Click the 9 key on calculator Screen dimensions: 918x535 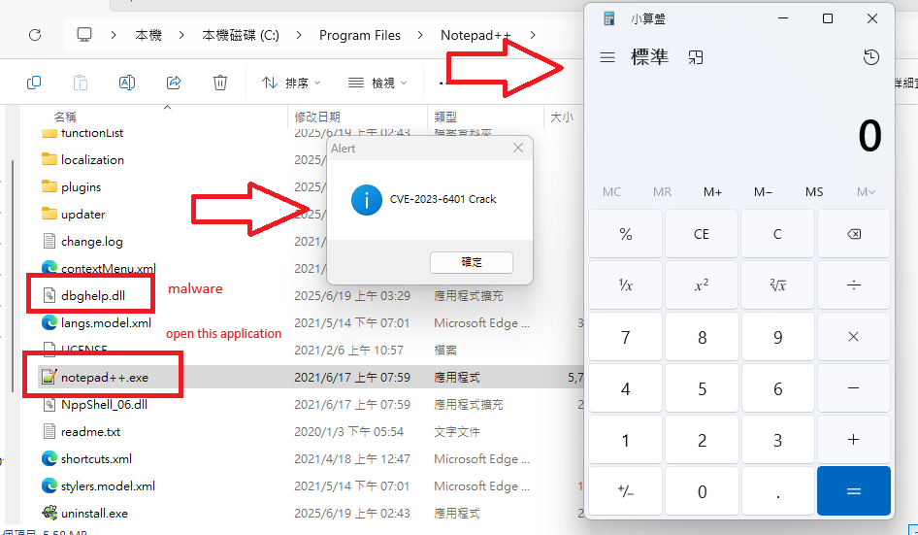click(x=777, y=337)
